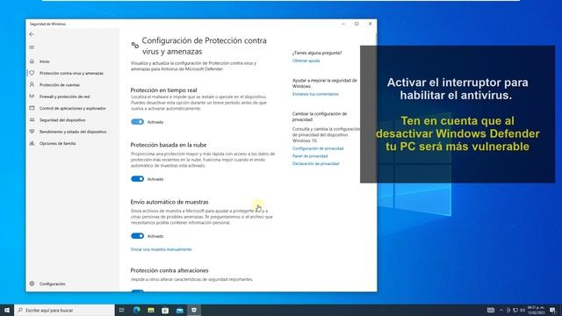Click the Obtener ayuda link

tap(306, 61)
